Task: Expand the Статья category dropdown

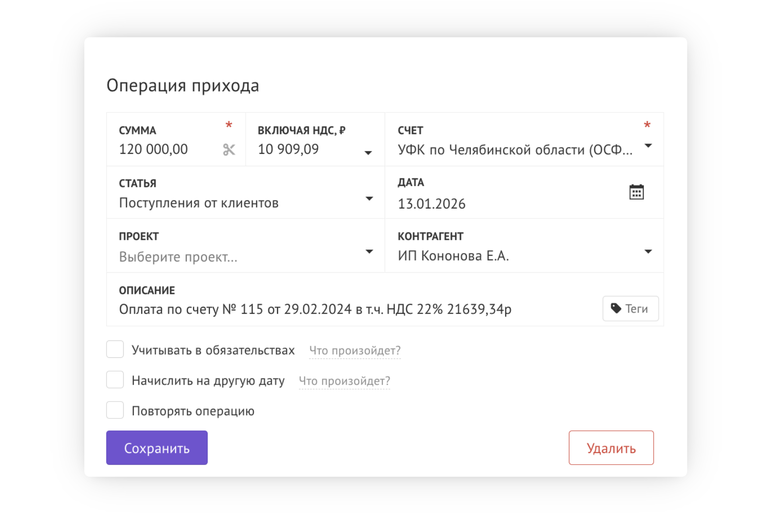Action: pos(369,199)
